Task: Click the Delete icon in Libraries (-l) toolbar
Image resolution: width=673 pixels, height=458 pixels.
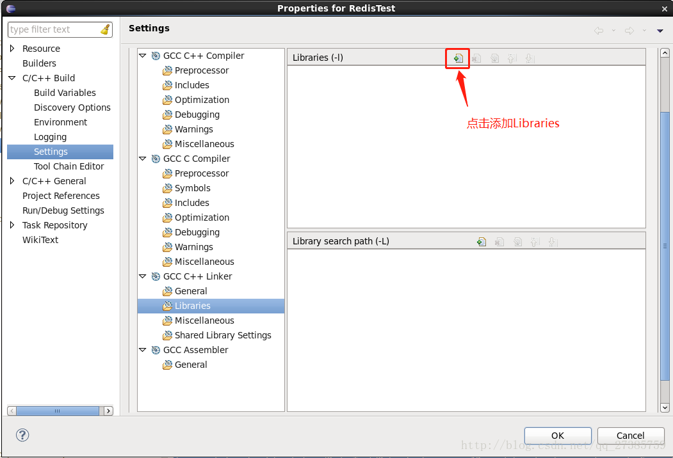Action: tap(476, 58)
